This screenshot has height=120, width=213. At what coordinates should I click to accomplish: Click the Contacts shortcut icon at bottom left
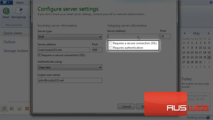[19, 109]
